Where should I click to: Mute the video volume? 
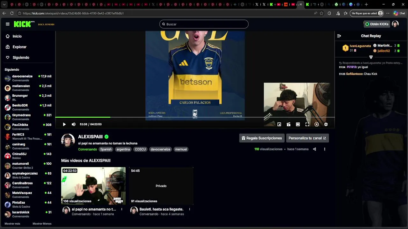74,124
